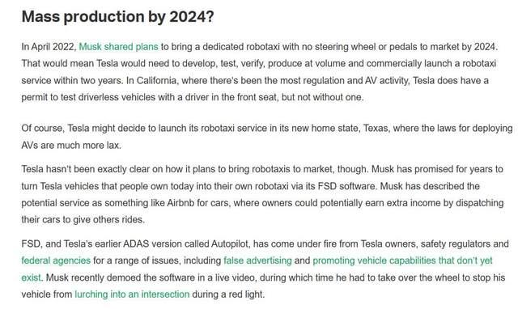Click the phrase "their cars to give others rides."
This screenshot has height=309, width=518.
click(x=83, y=219)
